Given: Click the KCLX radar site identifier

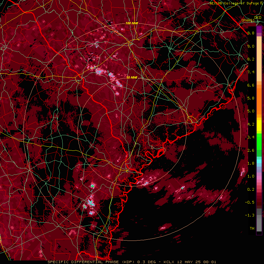Looking at the screenshot, I should click(169, 262).
